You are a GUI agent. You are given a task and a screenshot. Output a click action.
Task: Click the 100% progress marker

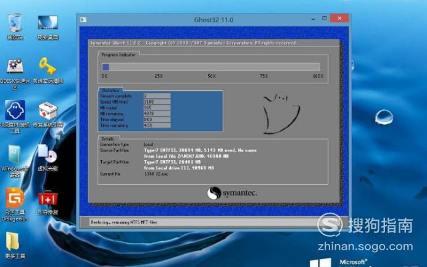318,76
